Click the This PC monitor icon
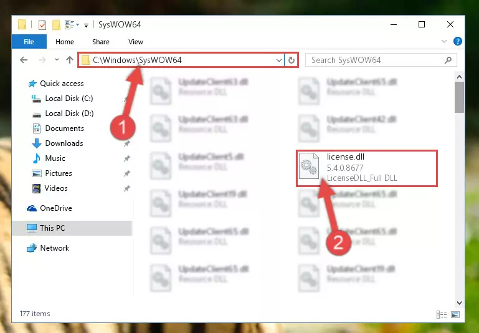The image size is (479, 333). pyautogui.click(x=32, y=228)
